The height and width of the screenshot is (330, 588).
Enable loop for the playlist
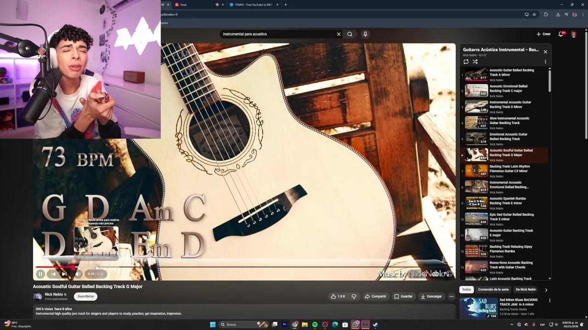[x=466, y=61]
